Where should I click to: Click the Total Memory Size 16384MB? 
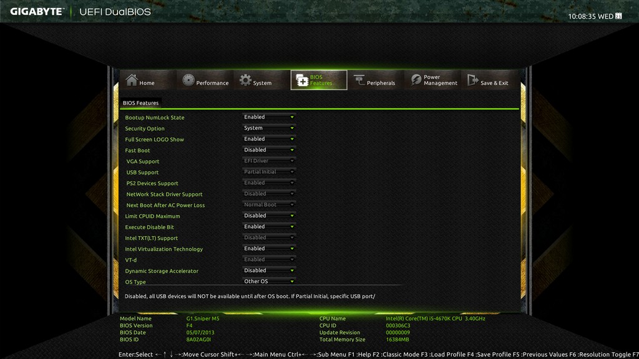pyautogui.click(x=398, y=339)
